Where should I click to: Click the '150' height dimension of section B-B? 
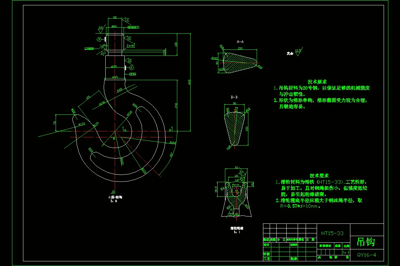[x=247, y=128]
